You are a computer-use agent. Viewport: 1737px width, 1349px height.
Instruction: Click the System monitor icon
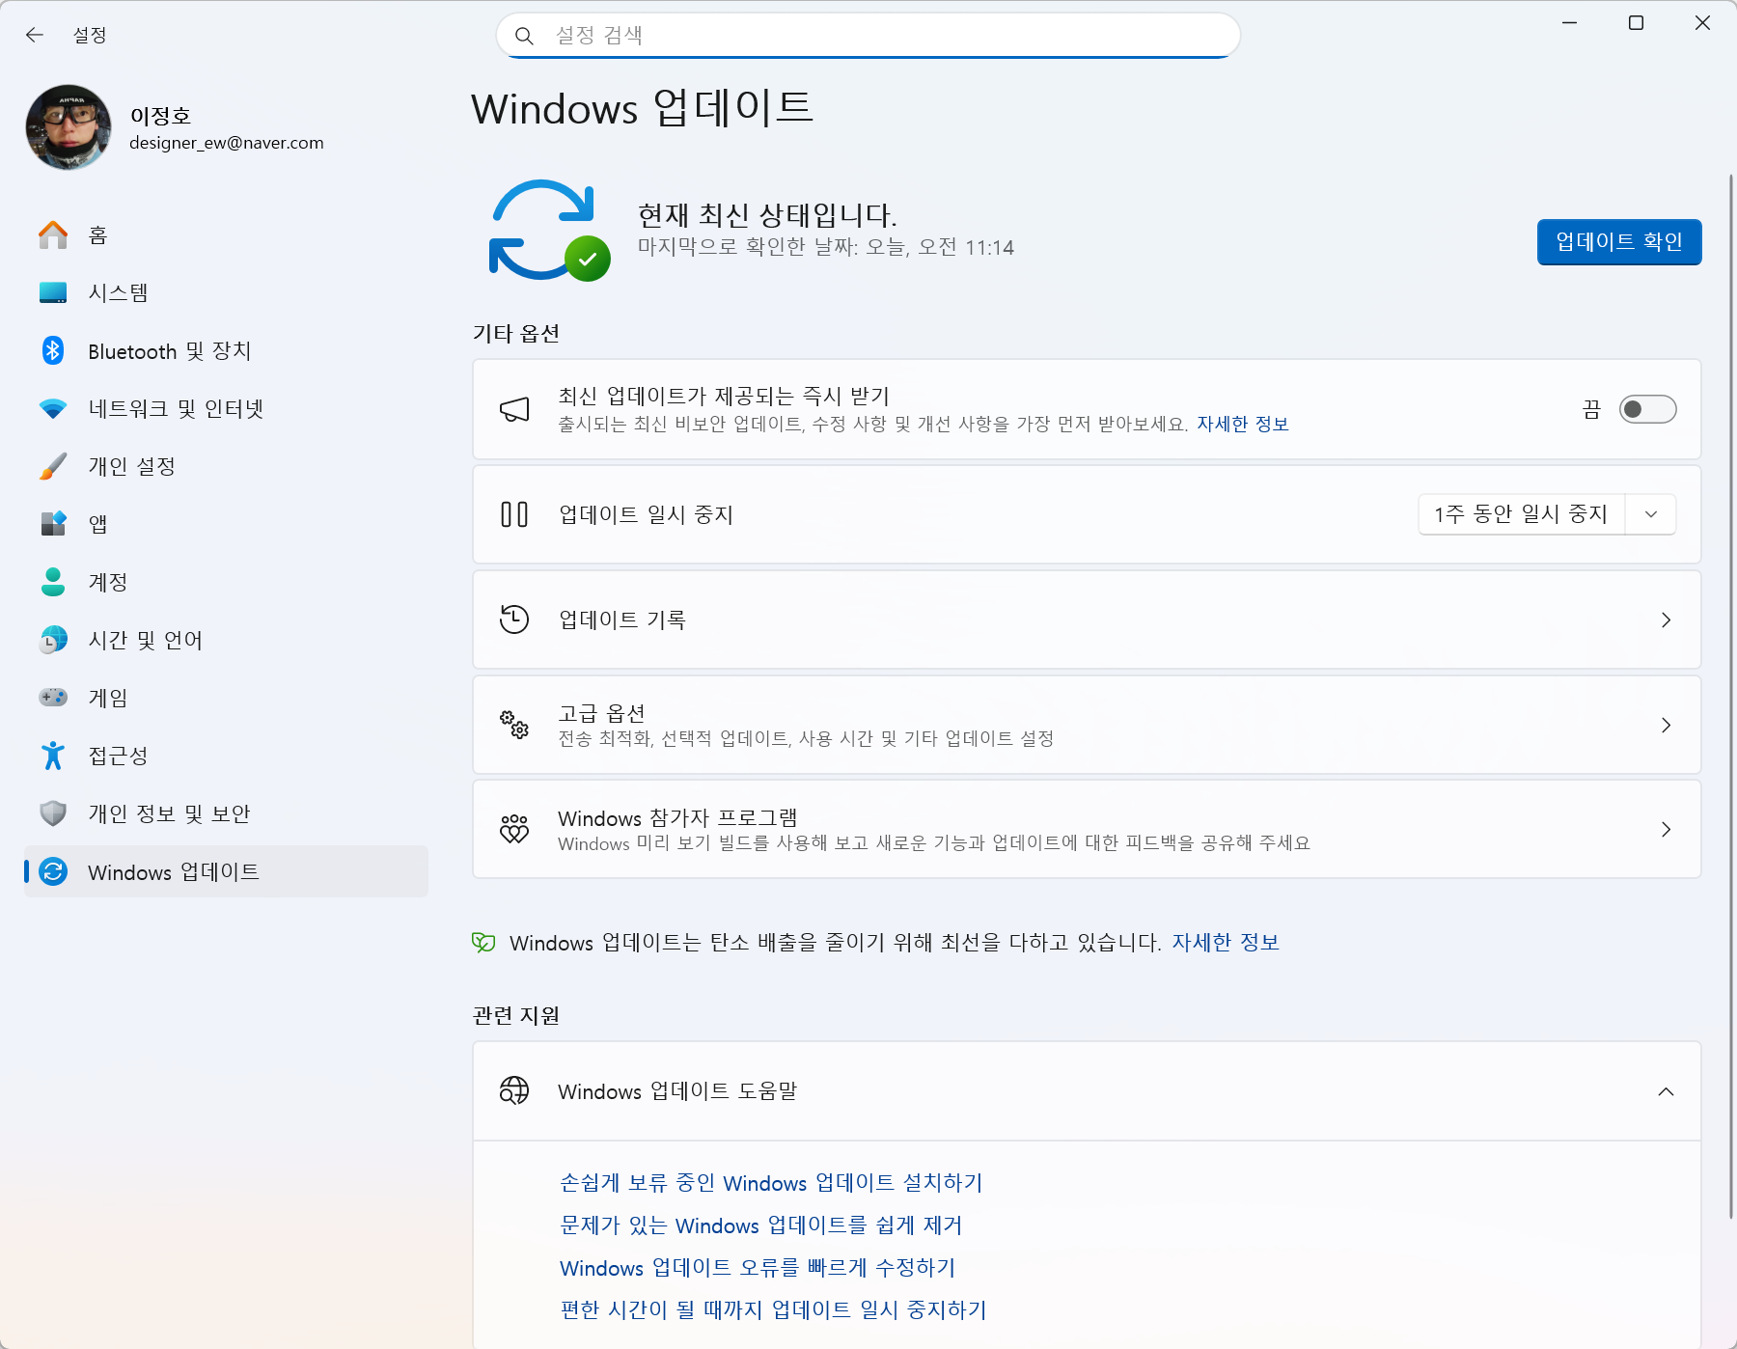click(x=53, y=292)
